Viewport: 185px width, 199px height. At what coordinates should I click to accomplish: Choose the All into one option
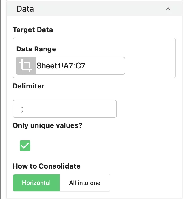tap(85, 183)
